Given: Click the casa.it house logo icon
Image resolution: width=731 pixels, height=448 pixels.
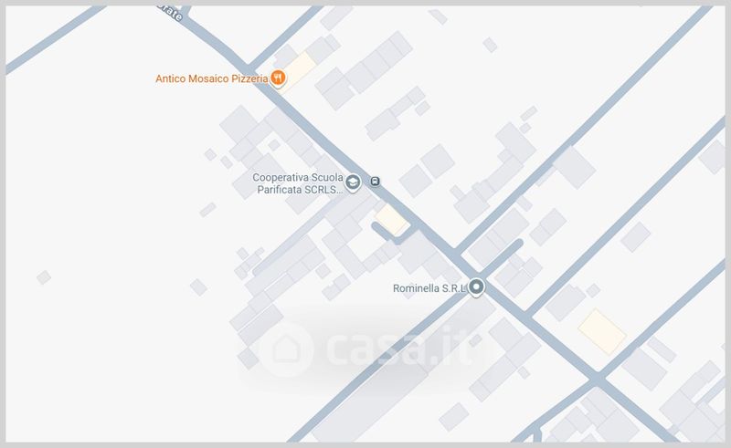Looking at the screenshot, I should tap(286, 349).
